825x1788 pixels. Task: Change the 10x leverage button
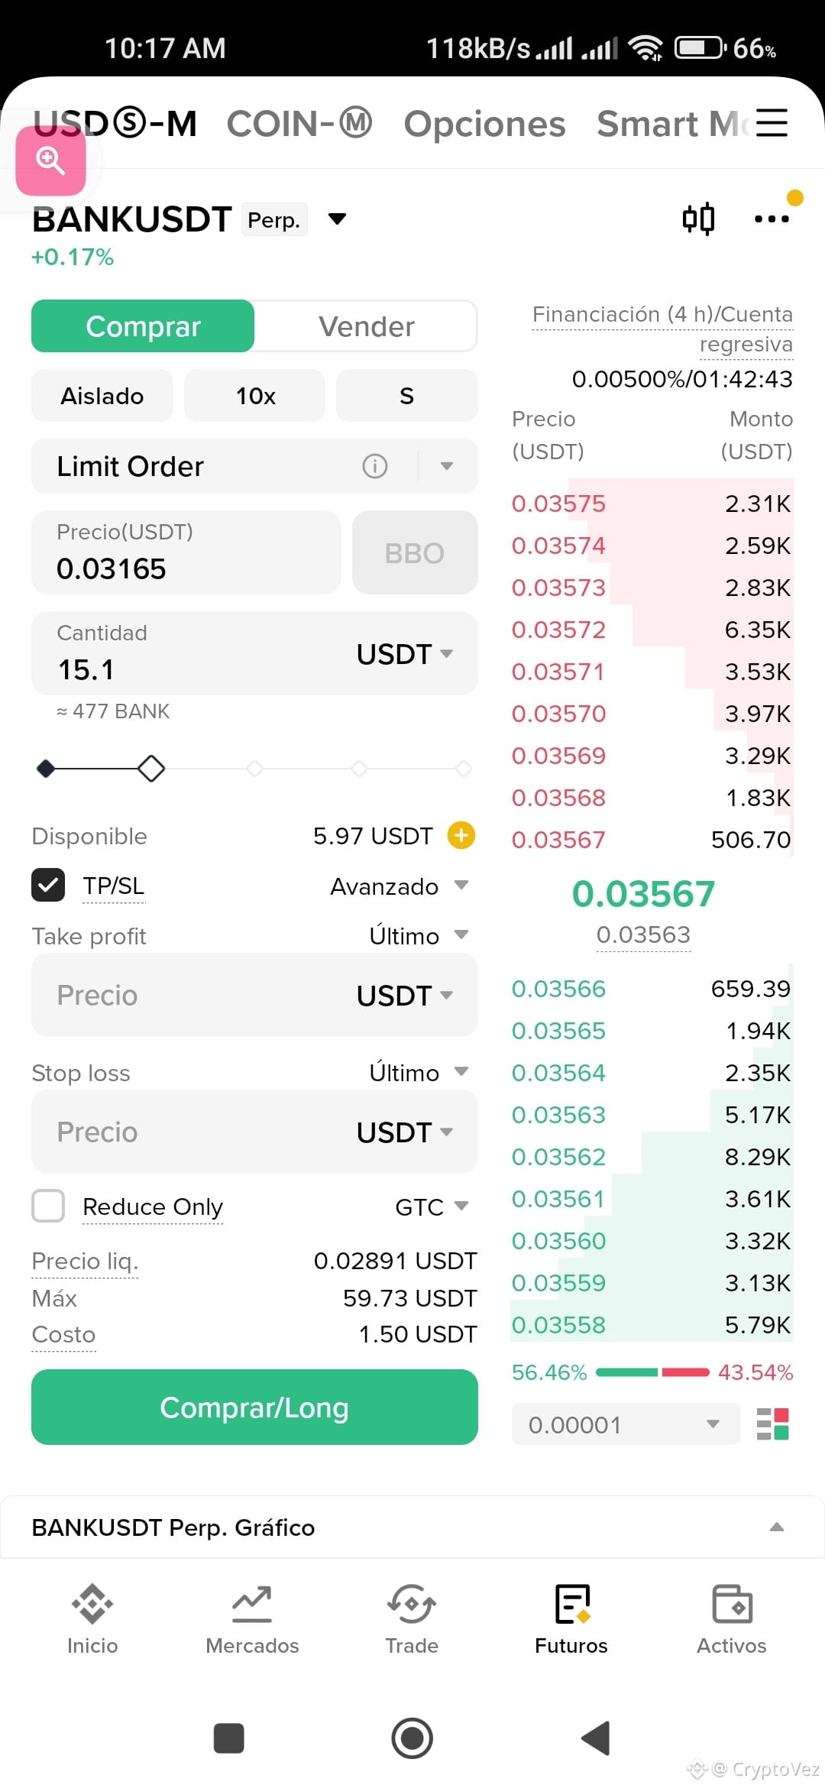254,396
